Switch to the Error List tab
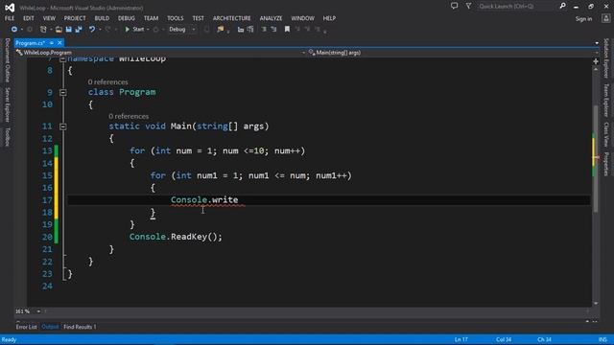 click(26, 327)
